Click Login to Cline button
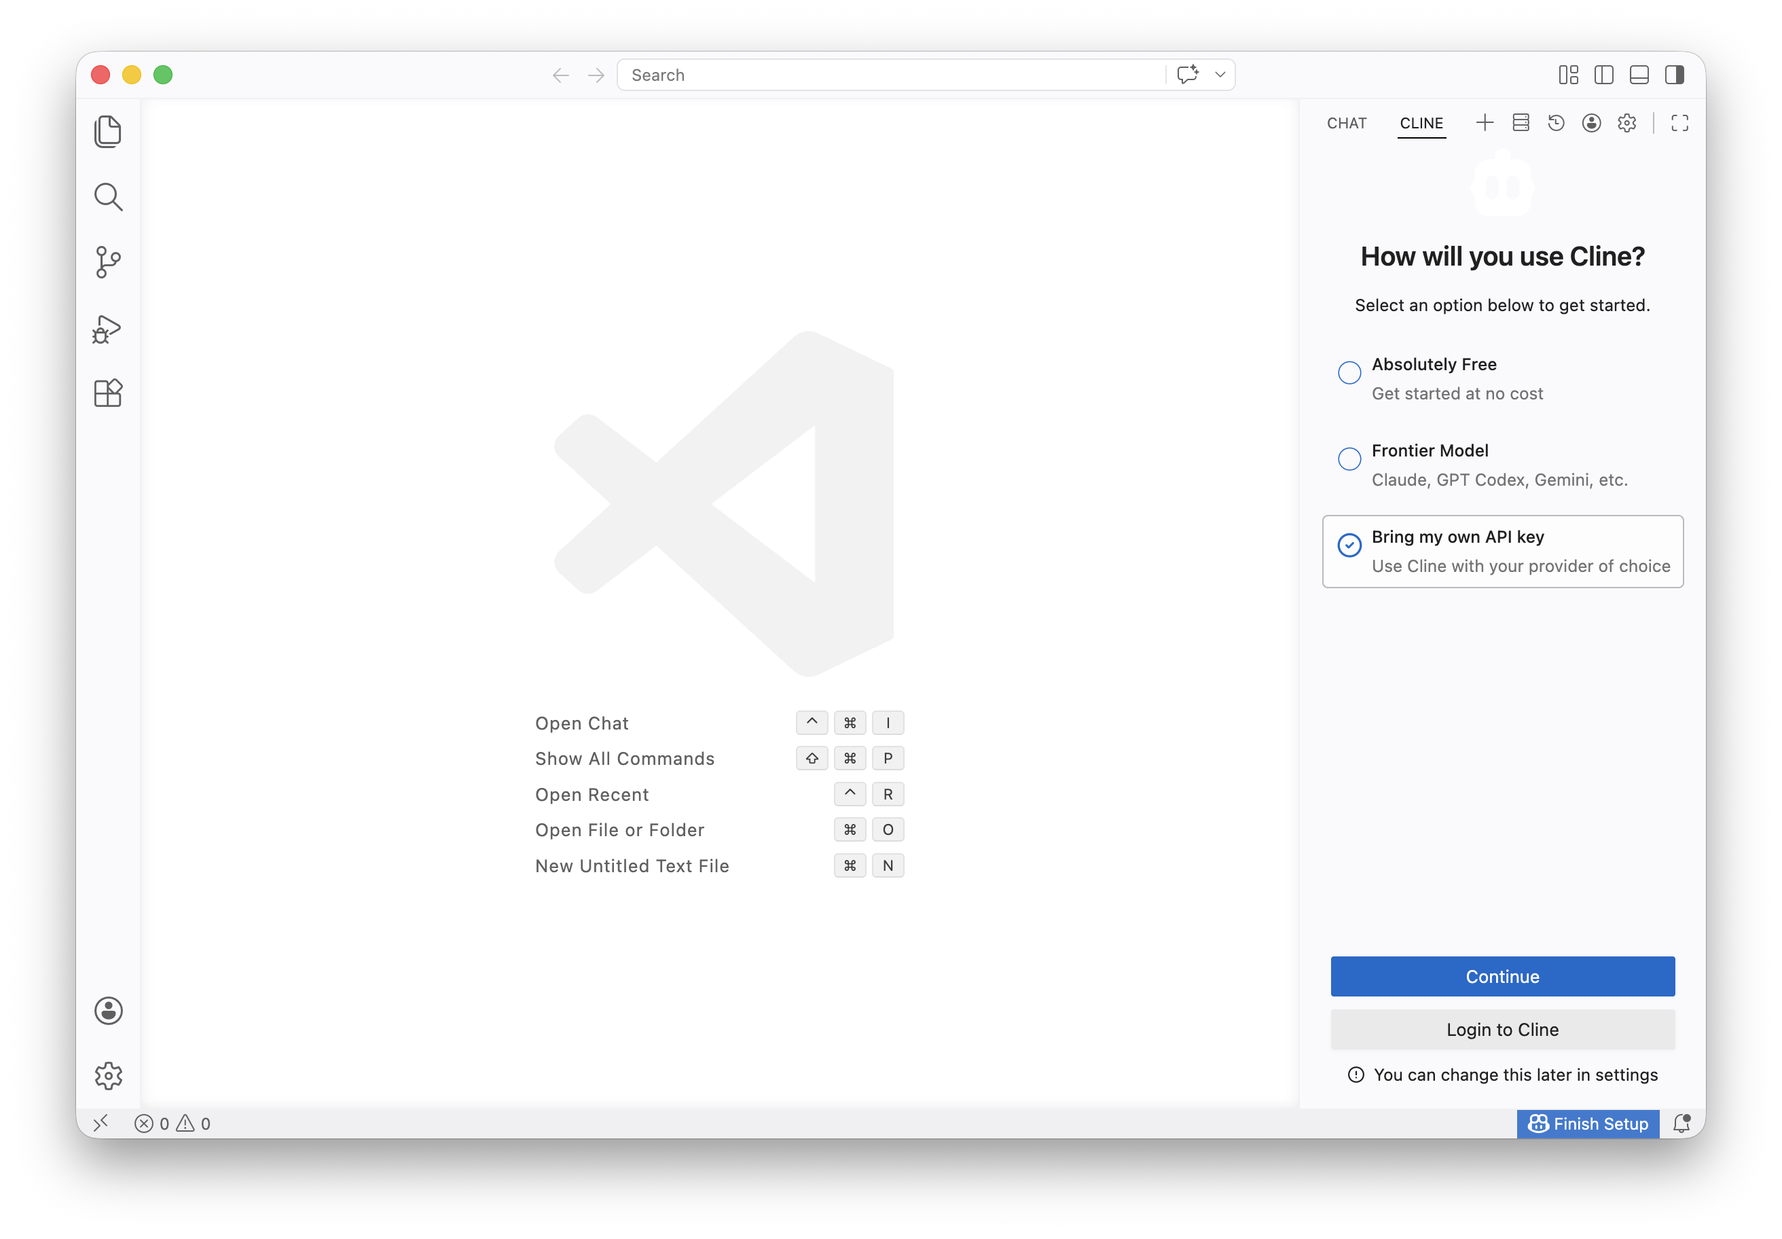Viewport: 1782px width, 1239px height. click(x=1503, y=1029)
